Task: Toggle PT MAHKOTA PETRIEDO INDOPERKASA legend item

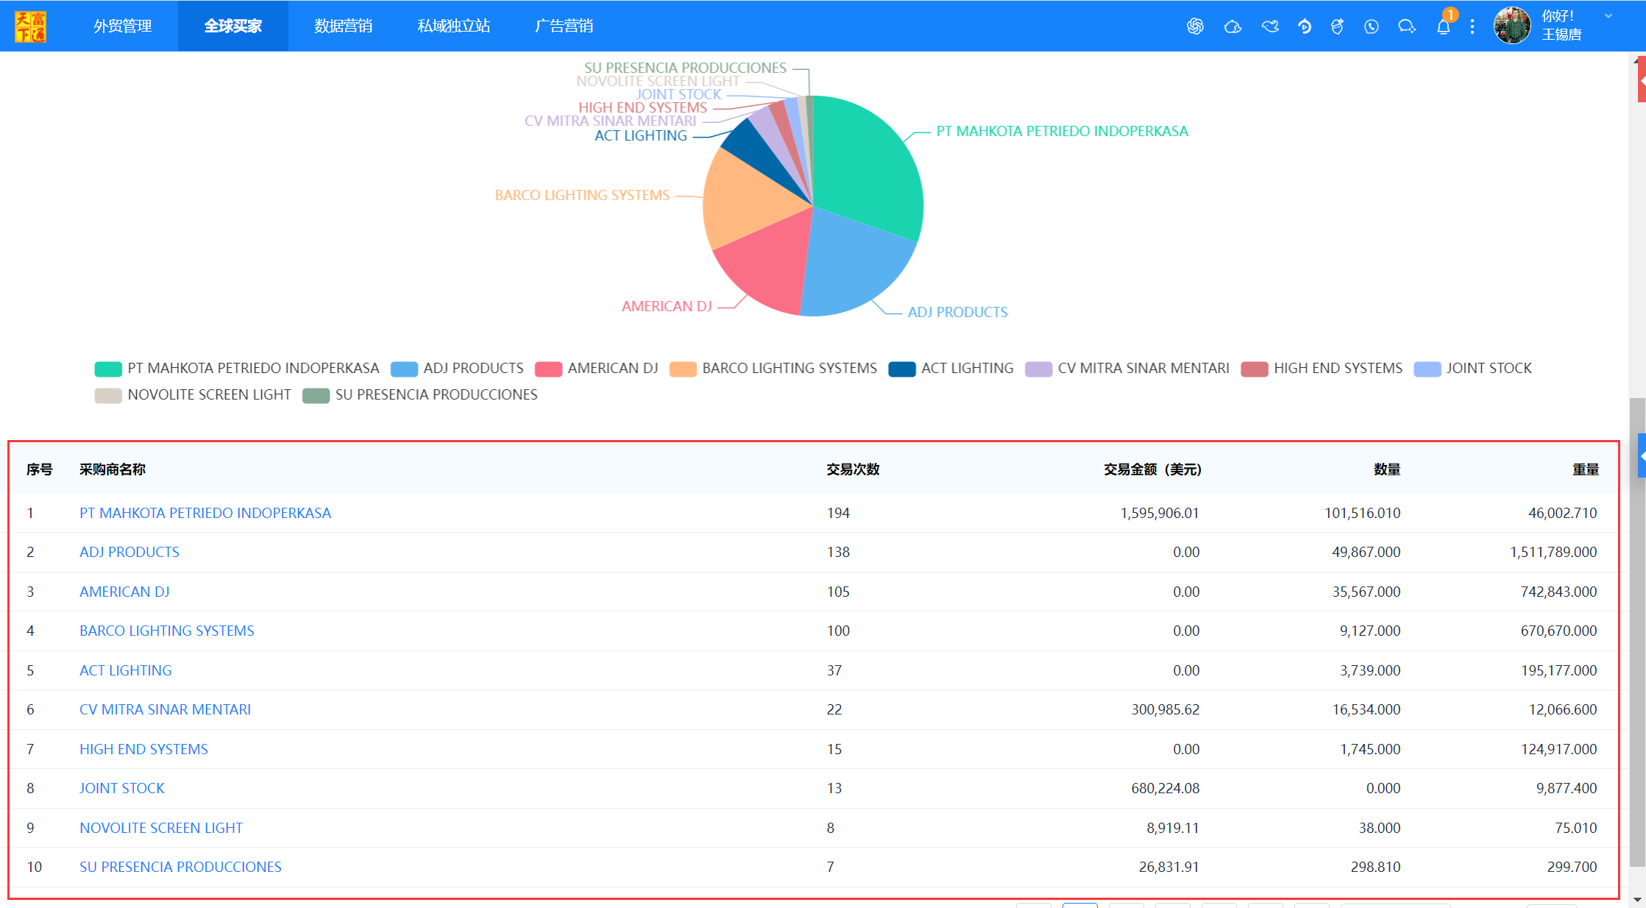Action: [237, 369]
